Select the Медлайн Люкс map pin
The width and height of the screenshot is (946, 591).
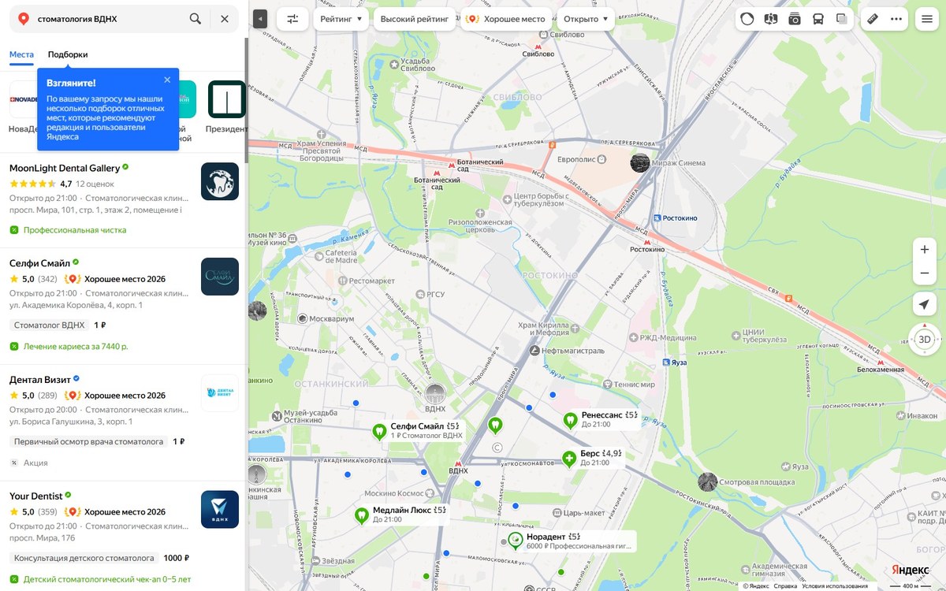pyautogui.click(x=362, y=515)
